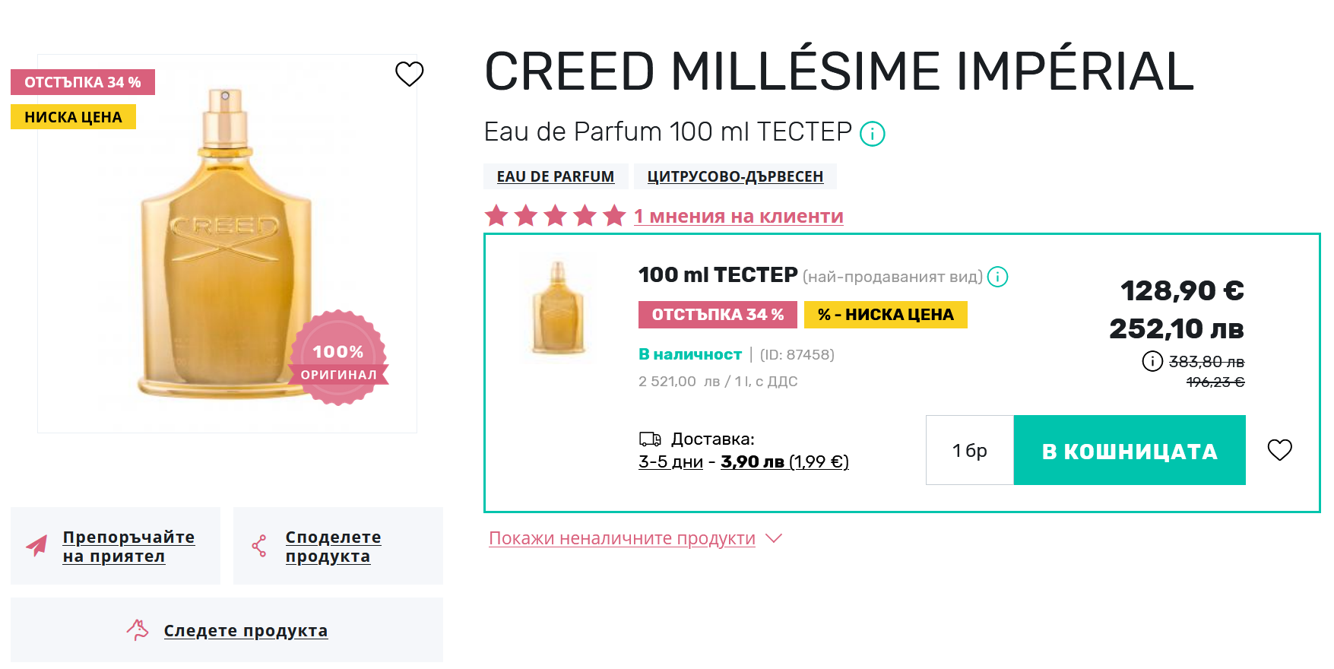Click the delivery truck icon
The width and height of the screenshot is (1334, 669).
(650, 439)
